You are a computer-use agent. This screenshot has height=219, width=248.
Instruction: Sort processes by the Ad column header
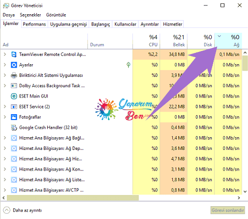coord(44,41)
